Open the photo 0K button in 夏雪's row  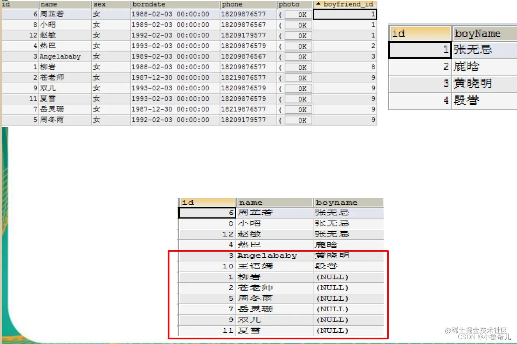(x=298, y=99)
